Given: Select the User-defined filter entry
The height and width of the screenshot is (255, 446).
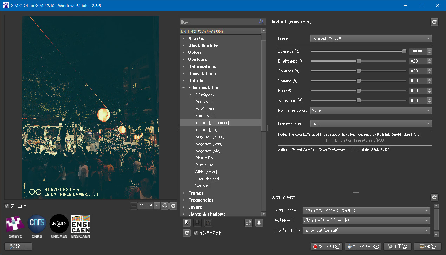Looking at the screenshot, I should coord(207,179).
